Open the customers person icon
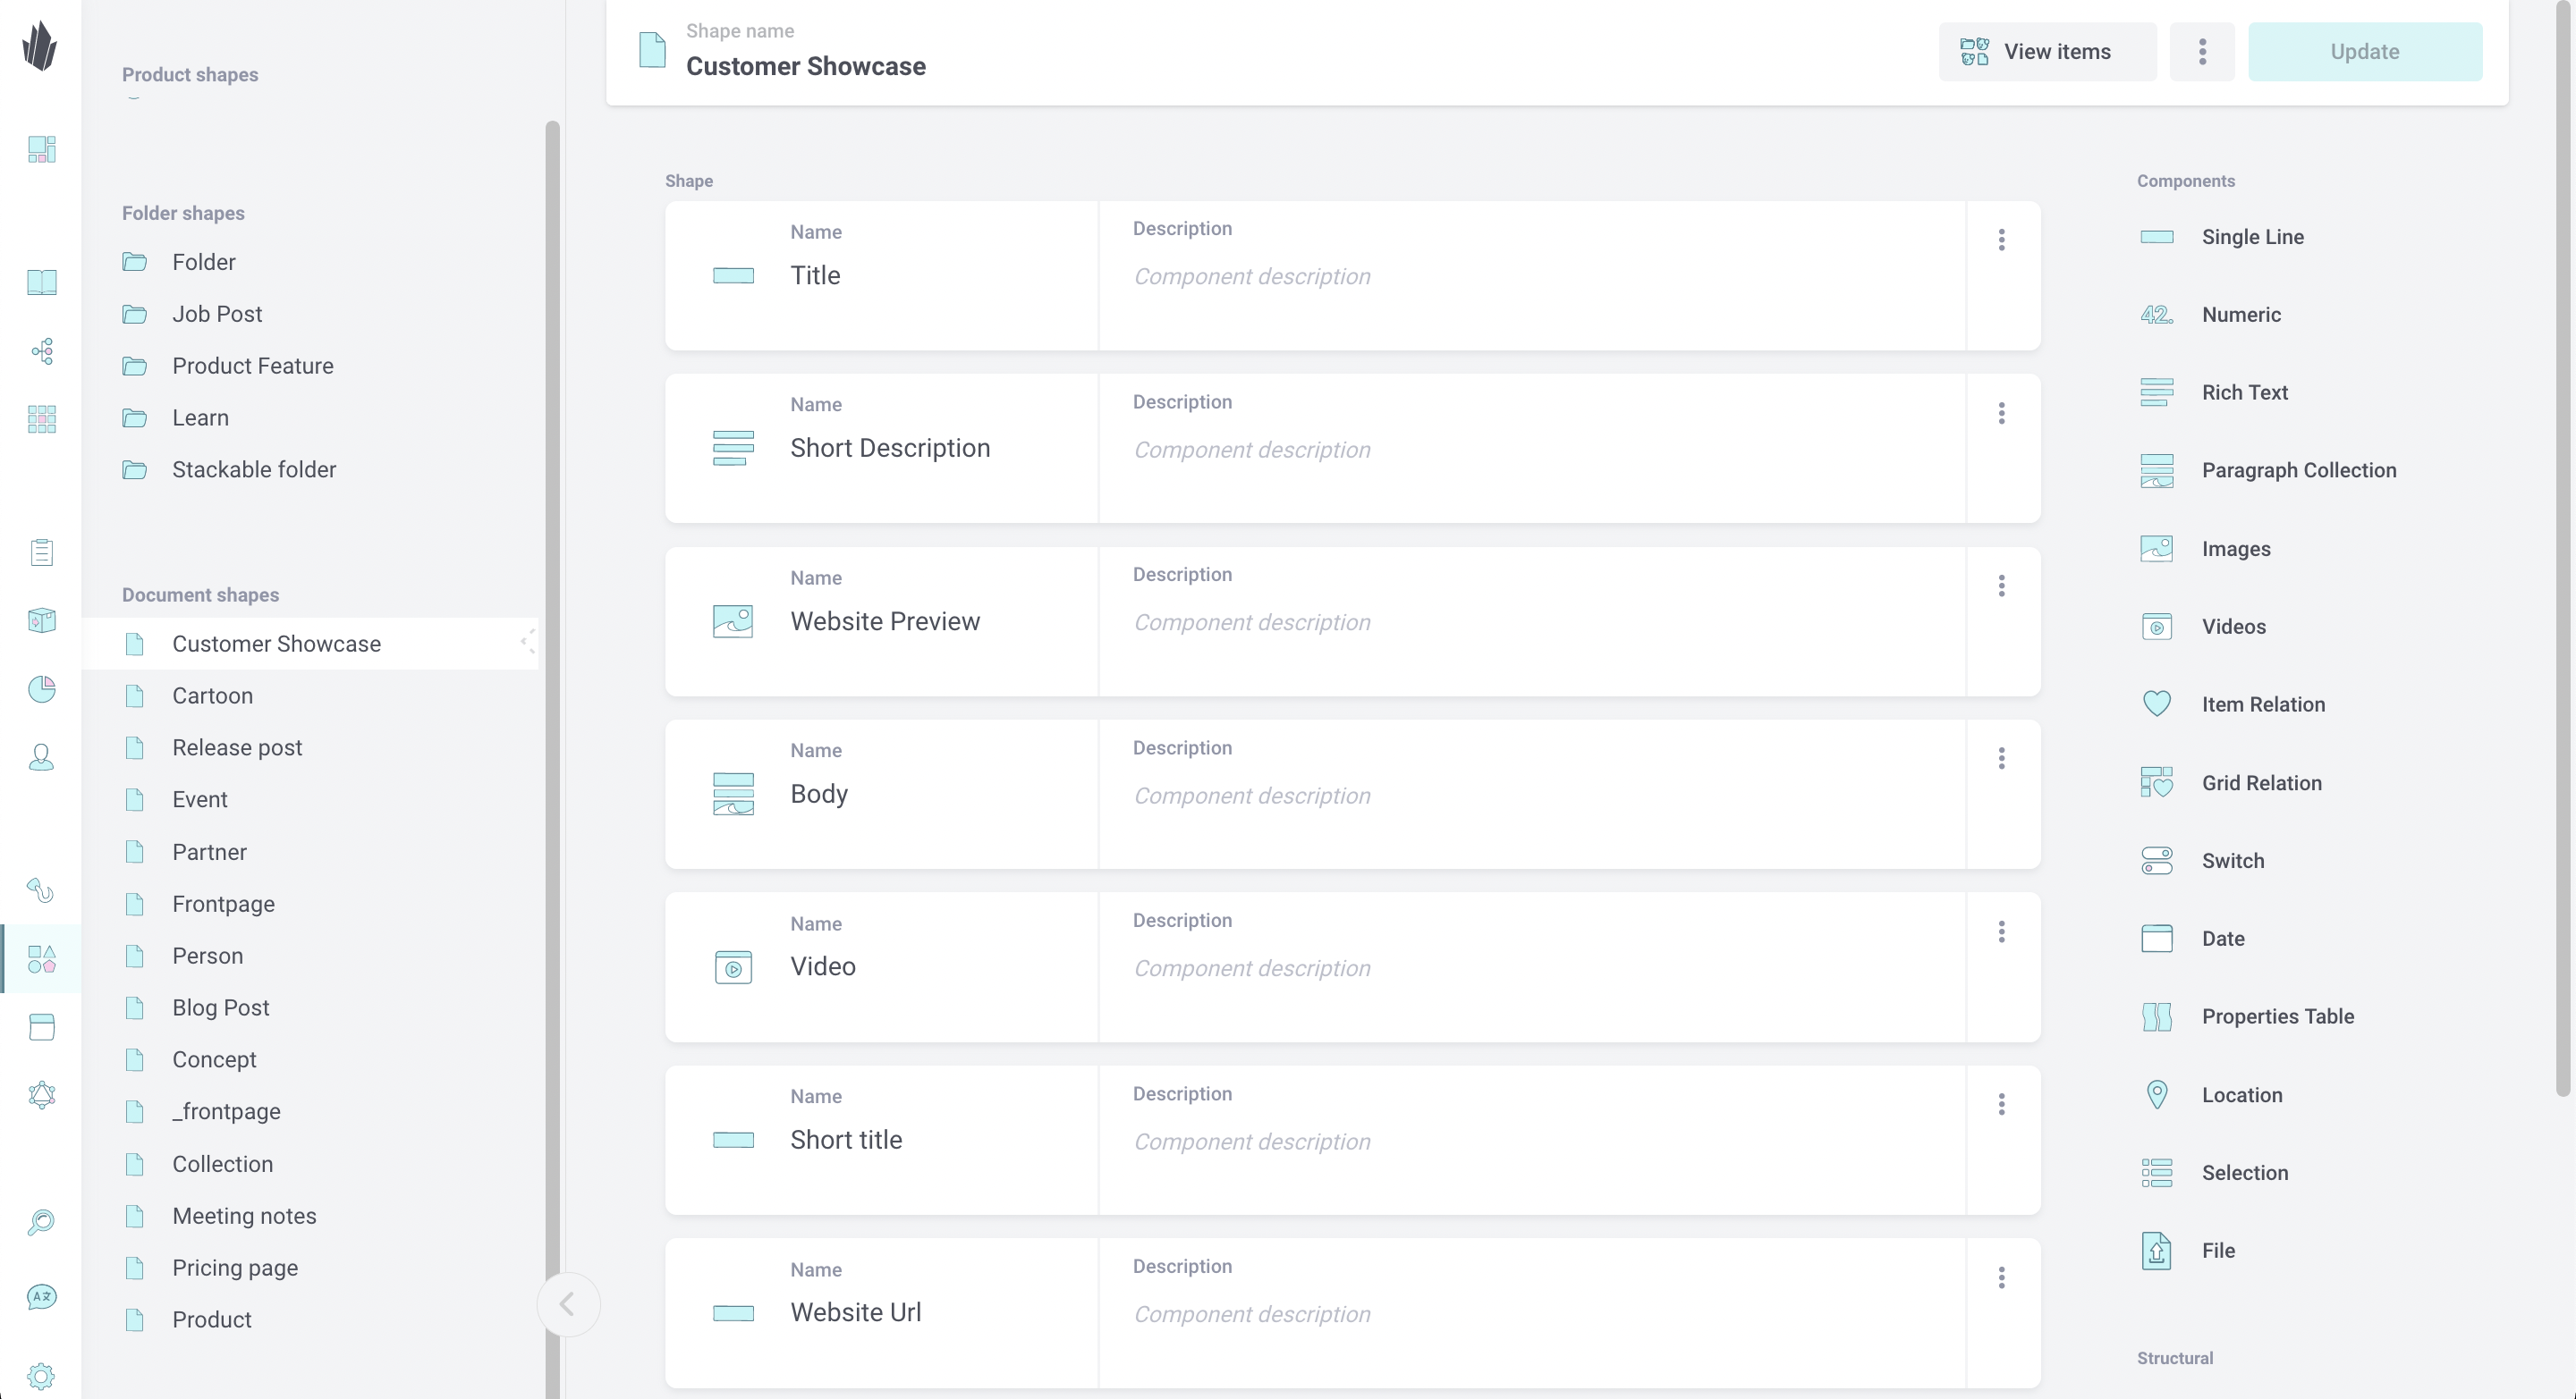The width and height of the screenshot is (2576, 1399). [41, 756]
